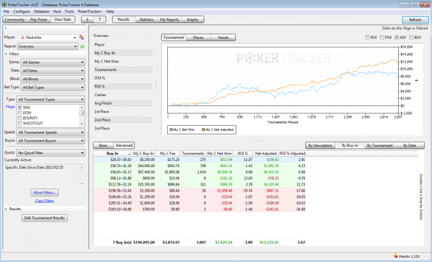This screenshot has height=262, width=432.
Task: Open the Results tab
Action: 123,20
